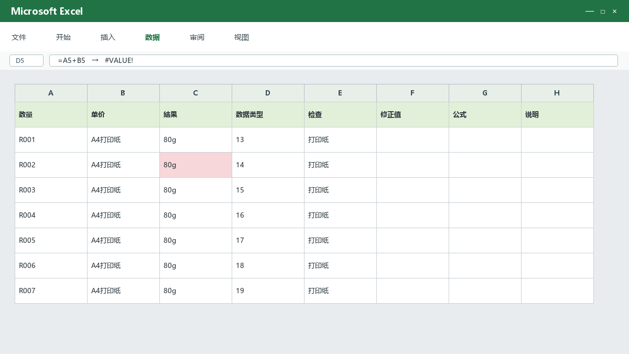The height and width of the screenshot is (354, 629).
Task: Click the empty 说明 cell in row R007
Action: pyautogui.click(x=557, y=291)
